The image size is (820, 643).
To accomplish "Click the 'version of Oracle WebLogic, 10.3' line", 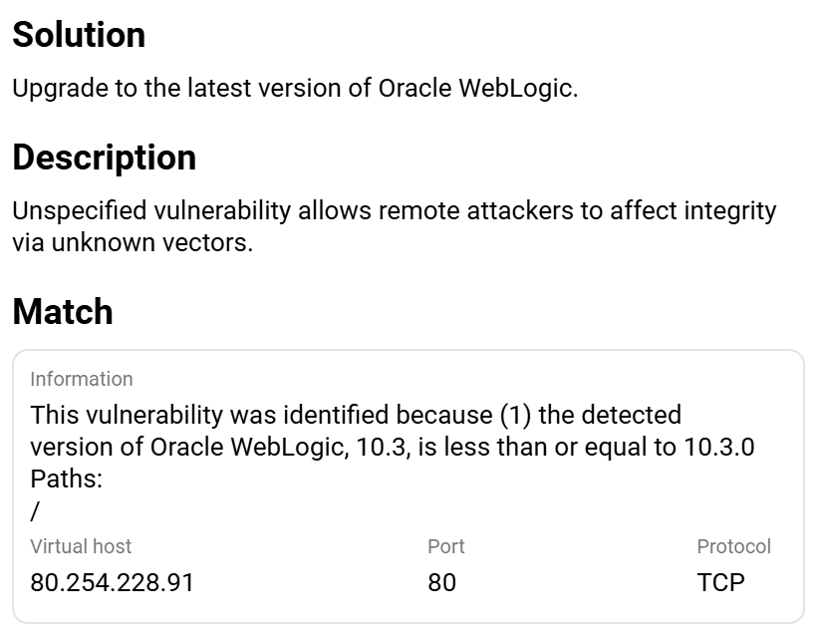I will pos(219,447).
